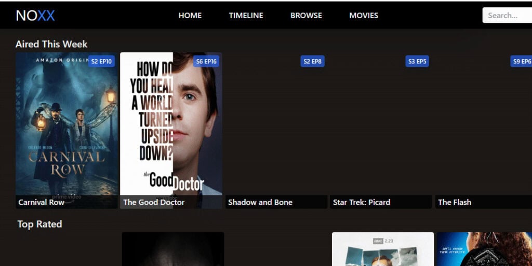The image size is (532, 266).
Task: Go to the HOME page
Action: (190, 16)
